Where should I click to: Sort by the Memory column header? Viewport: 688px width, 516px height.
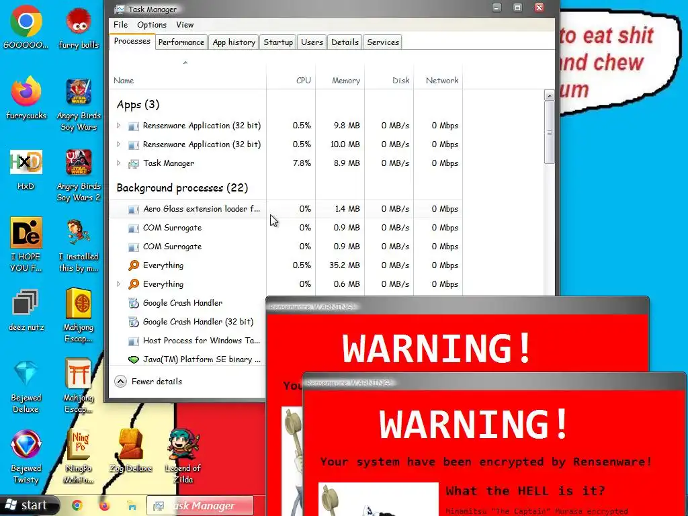pyautogui.click(x=340, y=81)
